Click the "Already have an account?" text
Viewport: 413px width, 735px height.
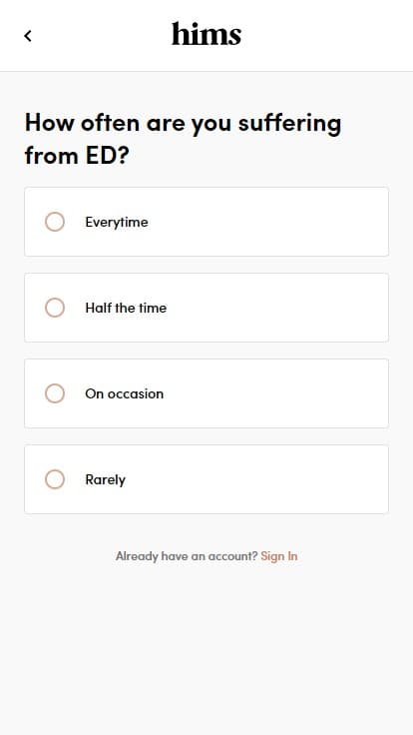(187, 556)
